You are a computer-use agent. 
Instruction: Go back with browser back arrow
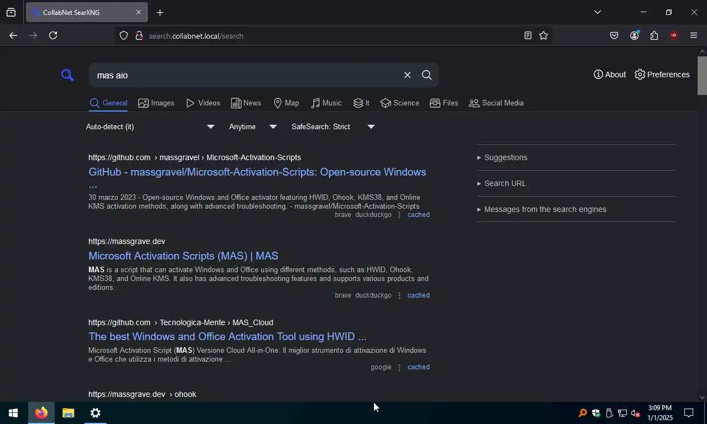(x=13, y=35)
